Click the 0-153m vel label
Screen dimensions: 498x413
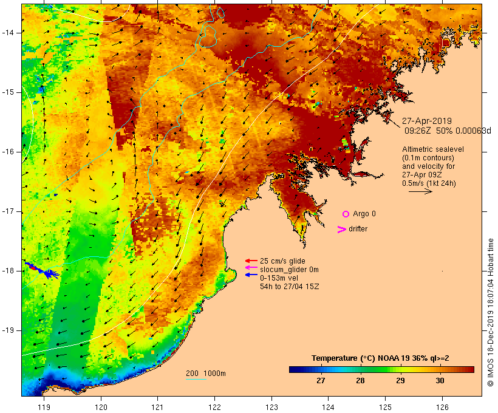(x=279, y=278)
